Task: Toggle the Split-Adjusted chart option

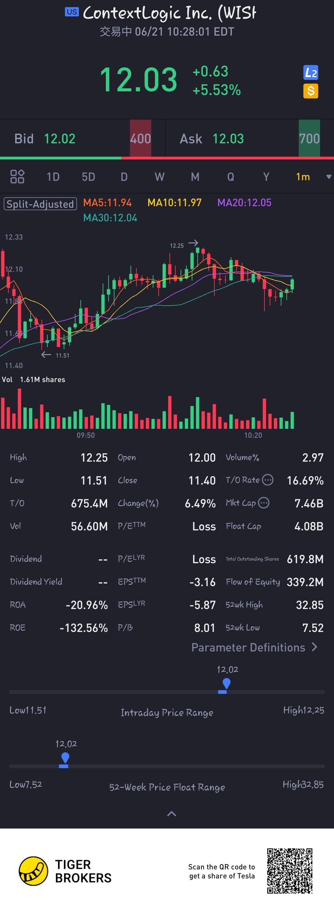Action: click(x=41, y=204)
